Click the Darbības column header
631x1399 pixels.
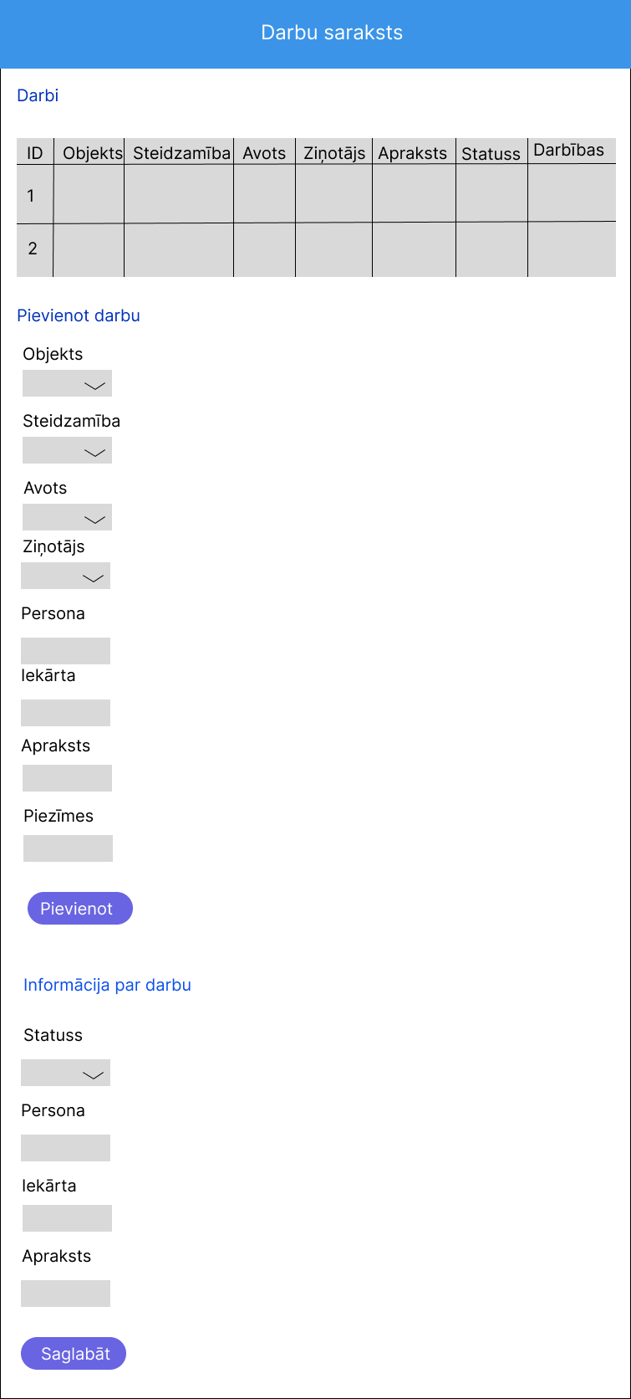tap(568, 151)
